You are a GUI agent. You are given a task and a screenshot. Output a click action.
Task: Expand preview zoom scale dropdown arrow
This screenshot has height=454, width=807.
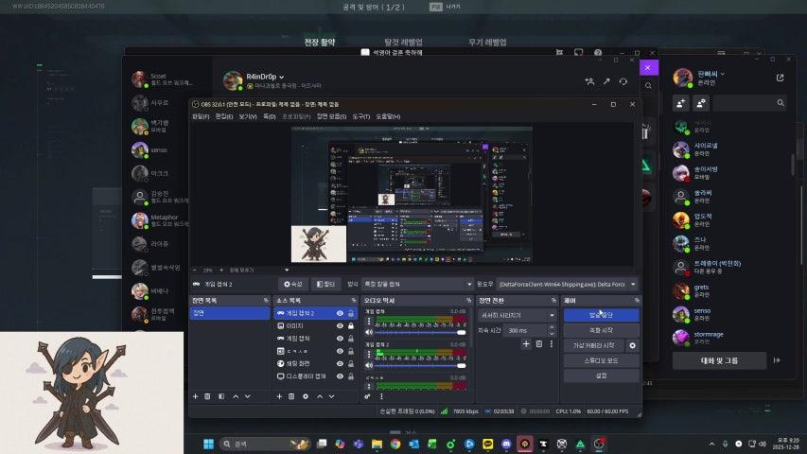tap(287, 270)
